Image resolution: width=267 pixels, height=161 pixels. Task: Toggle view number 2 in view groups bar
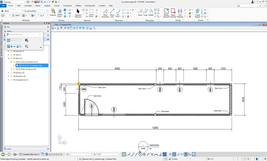click(x=49, y=154)
